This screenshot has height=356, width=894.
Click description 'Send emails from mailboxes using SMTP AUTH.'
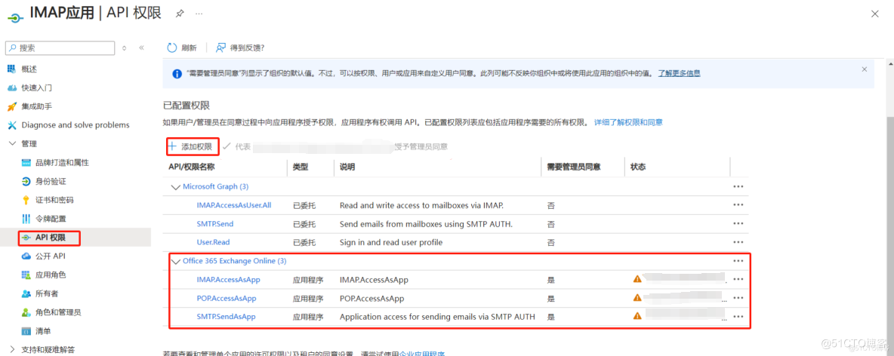(426, 224)
